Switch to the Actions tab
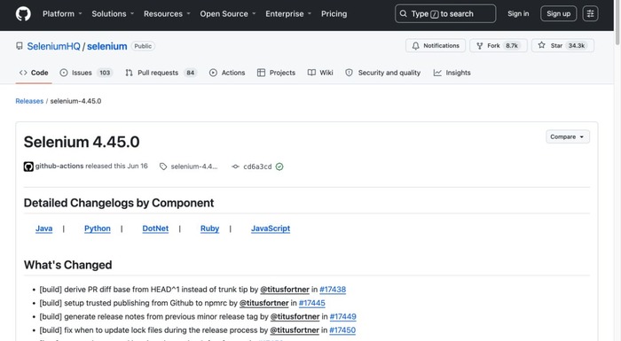Screen dimensions: 621x341 (x=227, y=73)
